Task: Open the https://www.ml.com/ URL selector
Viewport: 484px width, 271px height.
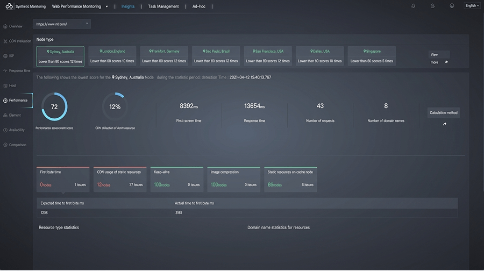Action: tap(62, 24)
